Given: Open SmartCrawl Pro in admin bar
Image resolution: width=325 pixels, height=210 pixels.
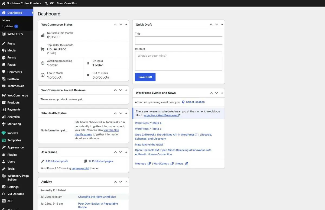Looking at the screenshot, I should tap(67, 3).
